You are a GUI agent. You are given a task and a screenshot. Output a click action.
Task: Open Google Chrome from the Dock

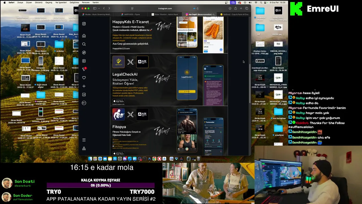click(x=154, y=159)
